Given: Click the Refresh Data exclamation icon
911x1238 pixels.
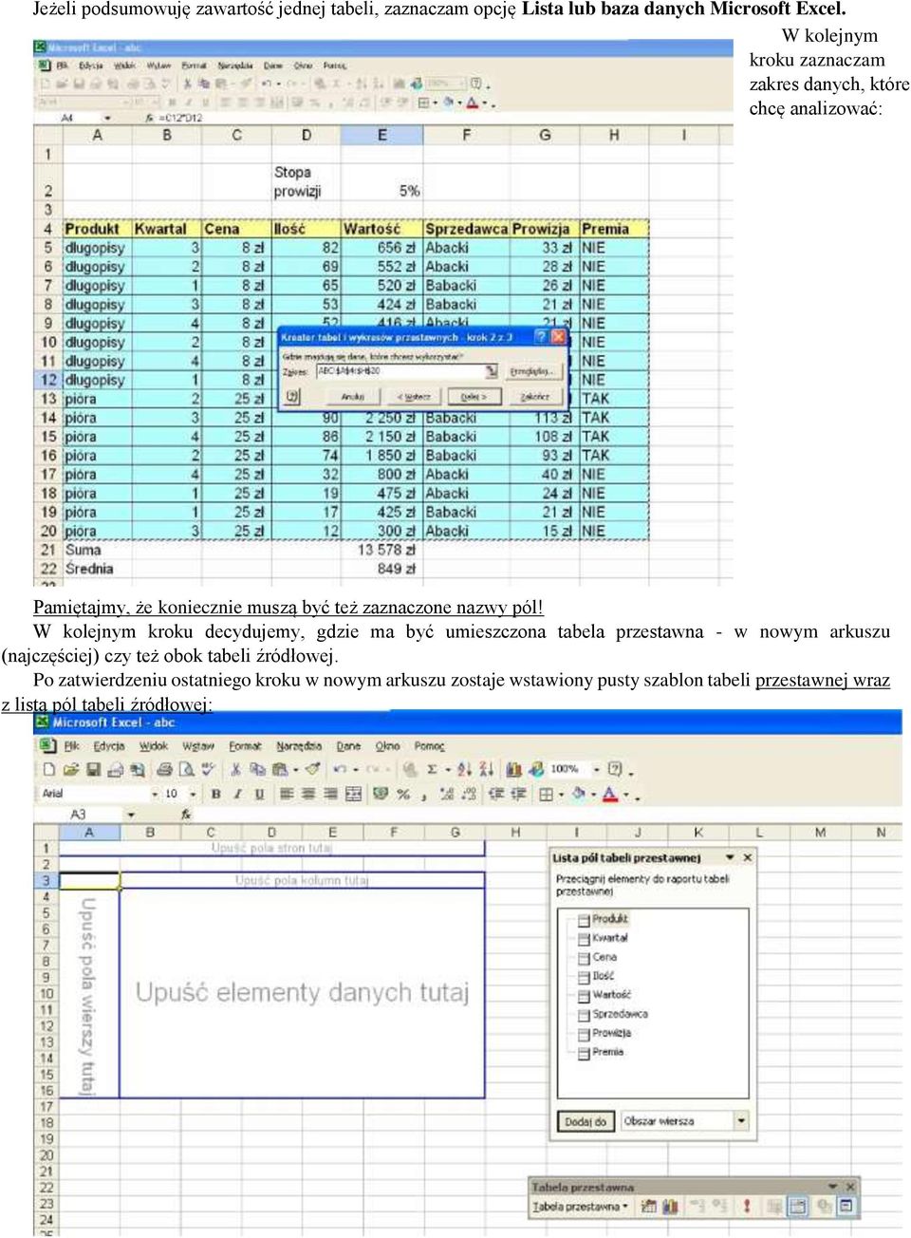Looking at the screenshot, I should point(746,1206).
